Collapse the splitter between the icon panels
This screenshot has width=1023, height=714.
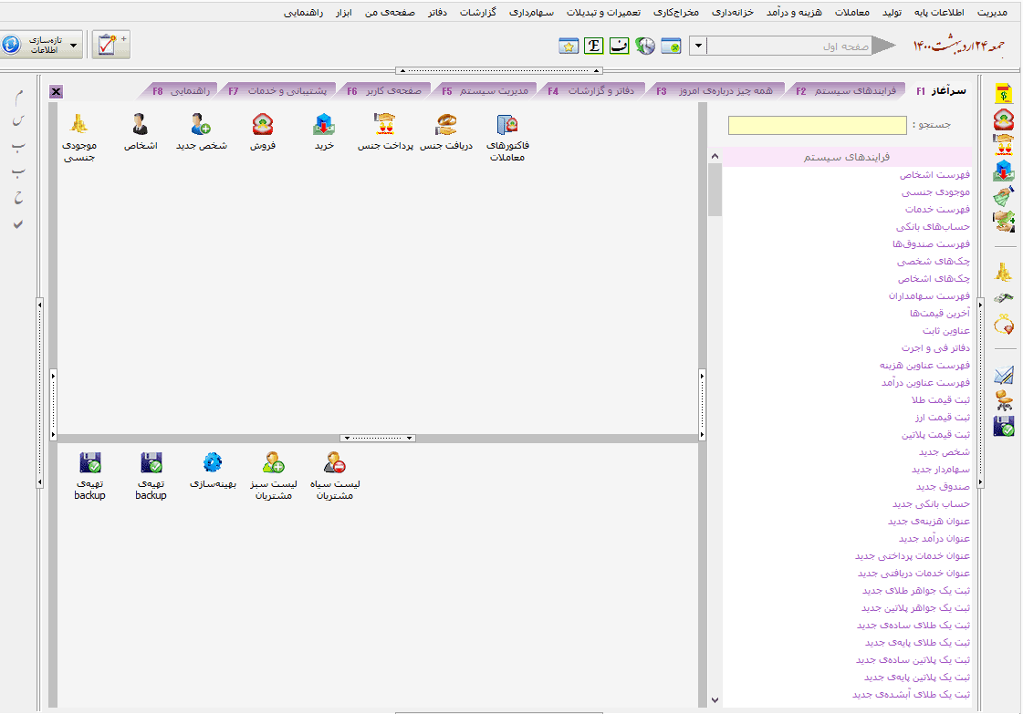tap(377, 438)
